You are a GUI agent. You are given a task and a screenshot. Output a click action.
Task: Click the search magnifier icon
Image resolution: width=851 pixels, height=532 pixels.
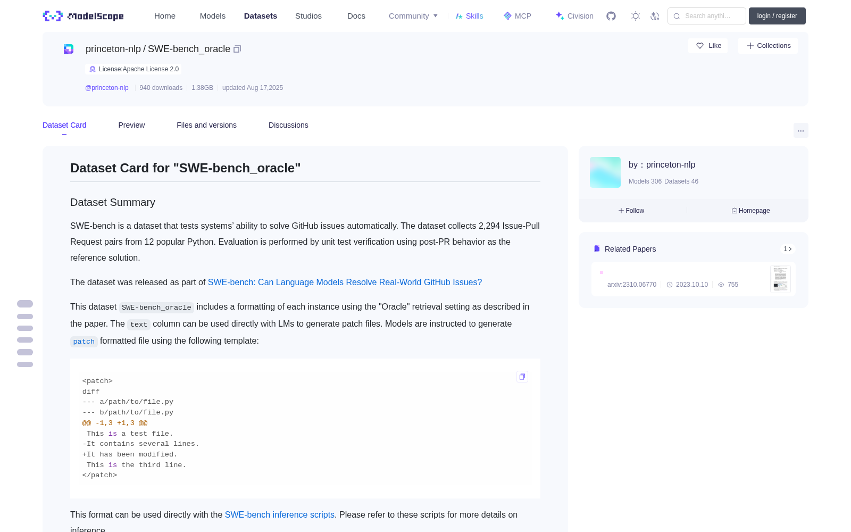(x=677, y=16)
